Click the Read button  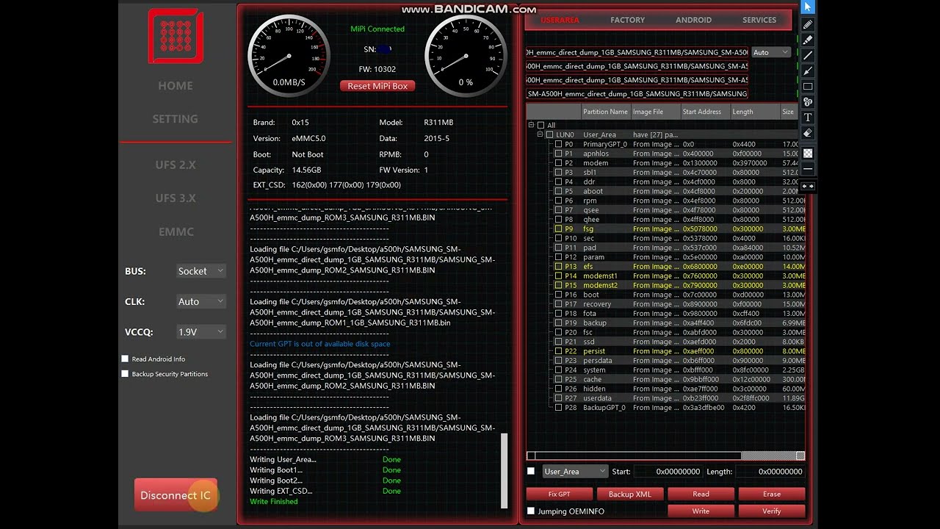[x=701, y=494]
